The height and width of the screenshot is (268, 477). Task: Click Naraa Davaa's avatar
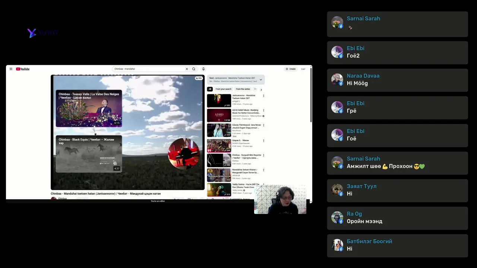click(x=337, y=80)
